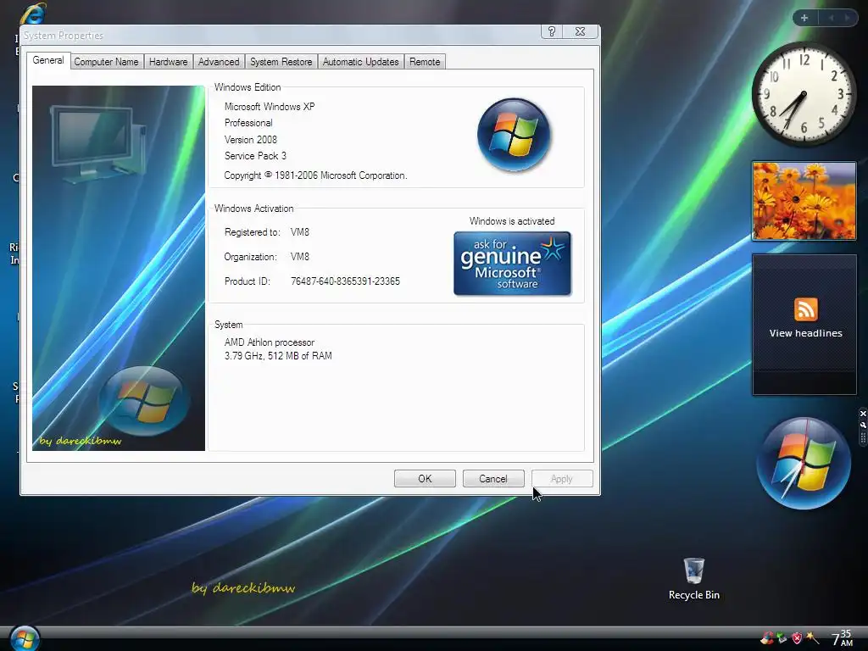Open the Start menu orb

[x=25, y=638]
